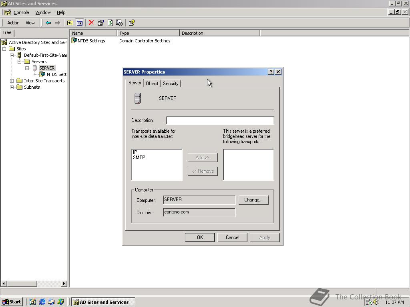
Task: Open the View menu
Action: pyautogui.click(x=30, y=23)
